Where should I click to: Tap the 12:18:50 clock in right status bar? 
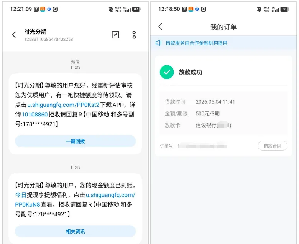click(169, 9)
